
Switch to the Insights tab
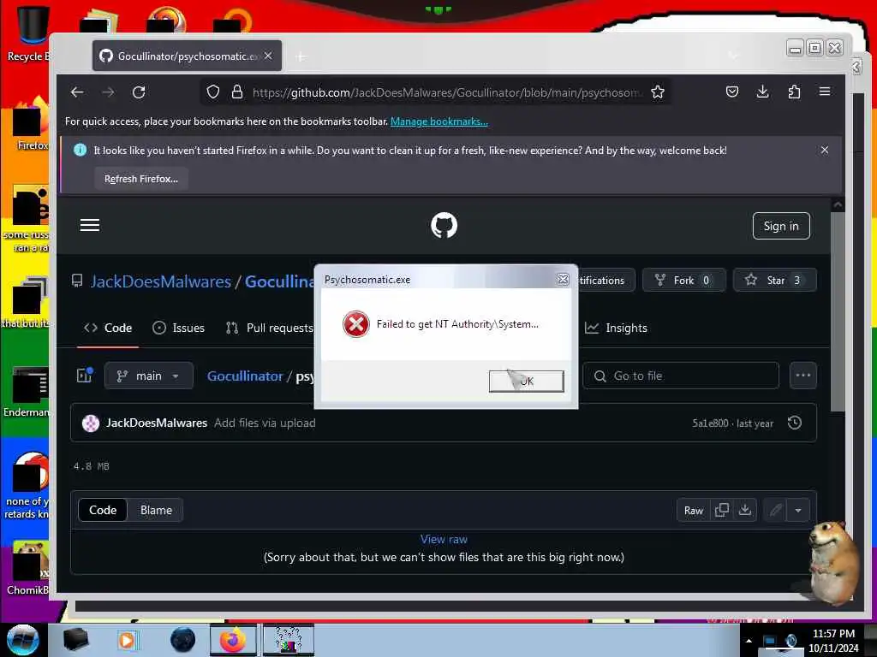616,328
